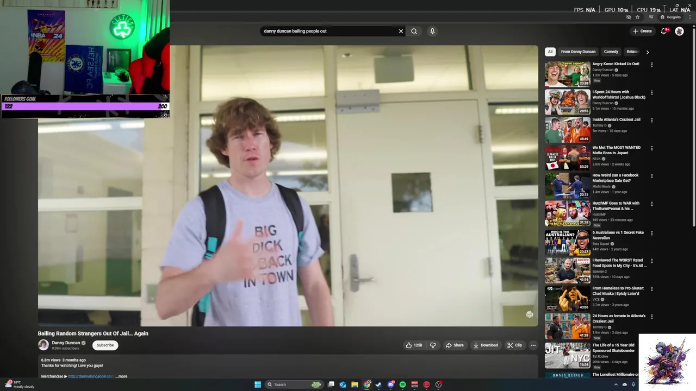Viewport: 696px width, 391px height.
Task: Click the Create button
Action: 642,31
